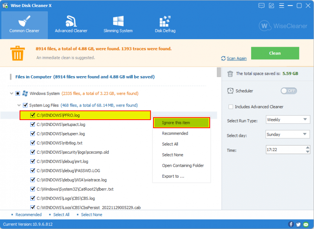This screenshot has height=229, width=314.
Task: Click Disk Defrag blocks icon
Action: pos(165,21)
